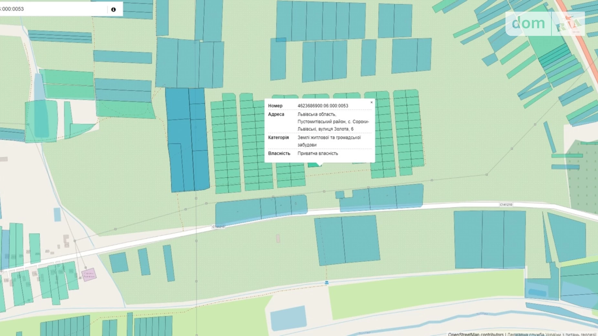Click the purple labeled building on map
This screenshot has height=336, width=598.
pyautogui.click(x=89, y=275)
